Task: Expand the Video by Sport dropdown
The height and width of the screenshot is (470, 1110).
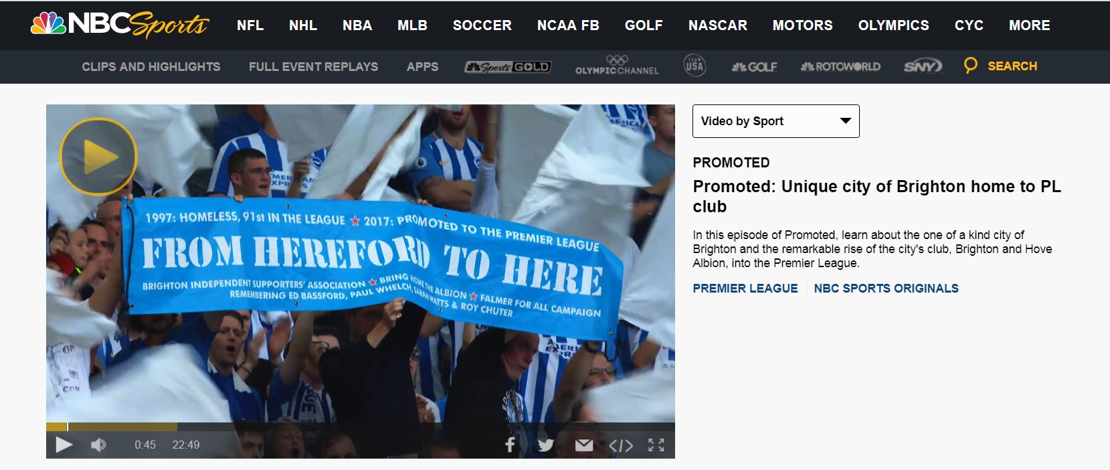Action: pyautogui.click(x=776, y=121)
